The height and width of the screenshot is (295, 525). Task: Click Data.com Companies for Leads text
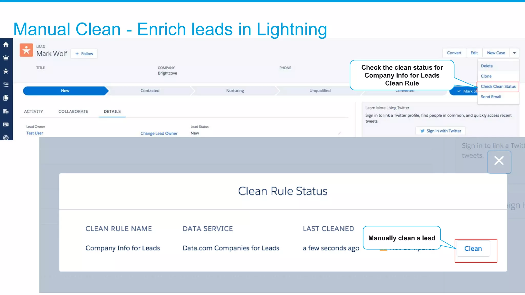[231, 248]
